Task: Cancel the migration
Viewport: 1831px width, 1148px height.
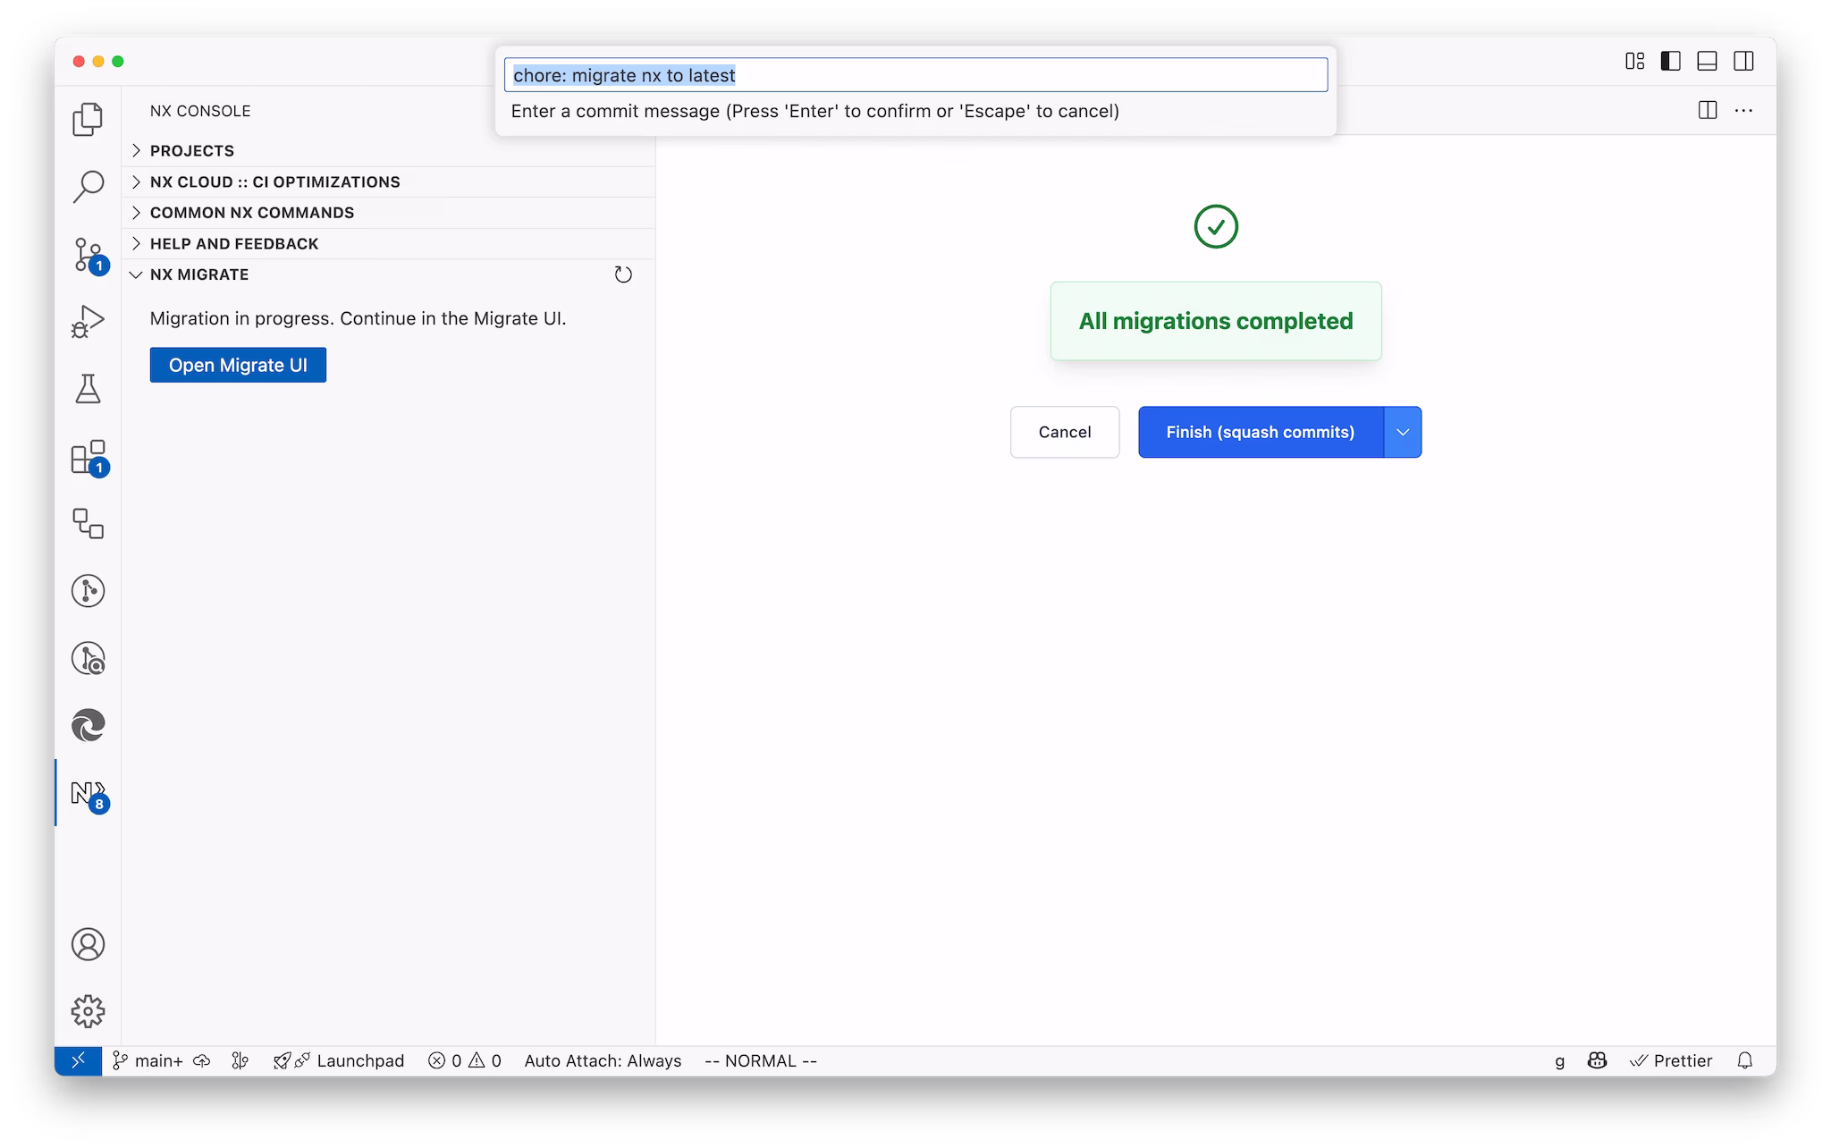Action: pyautogui.click(x=1064, y=432)
